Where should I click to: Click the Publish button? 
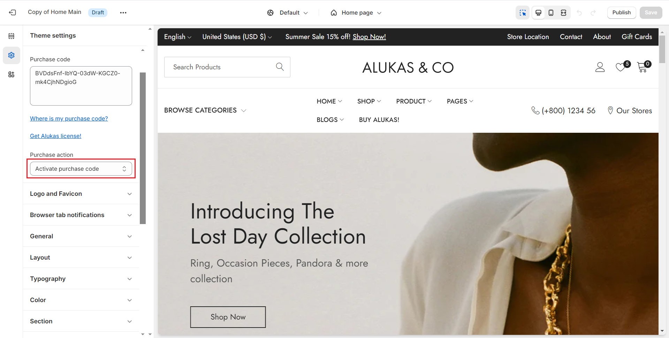[x=621, y=13]
